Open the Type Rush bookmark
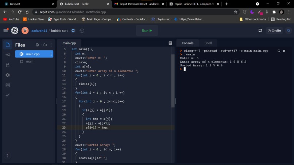 pyautogui.click(x=63, y=19)
